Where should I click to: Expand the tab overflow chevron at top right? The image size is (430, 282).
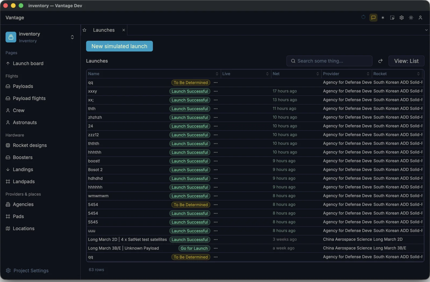(426, 30)
